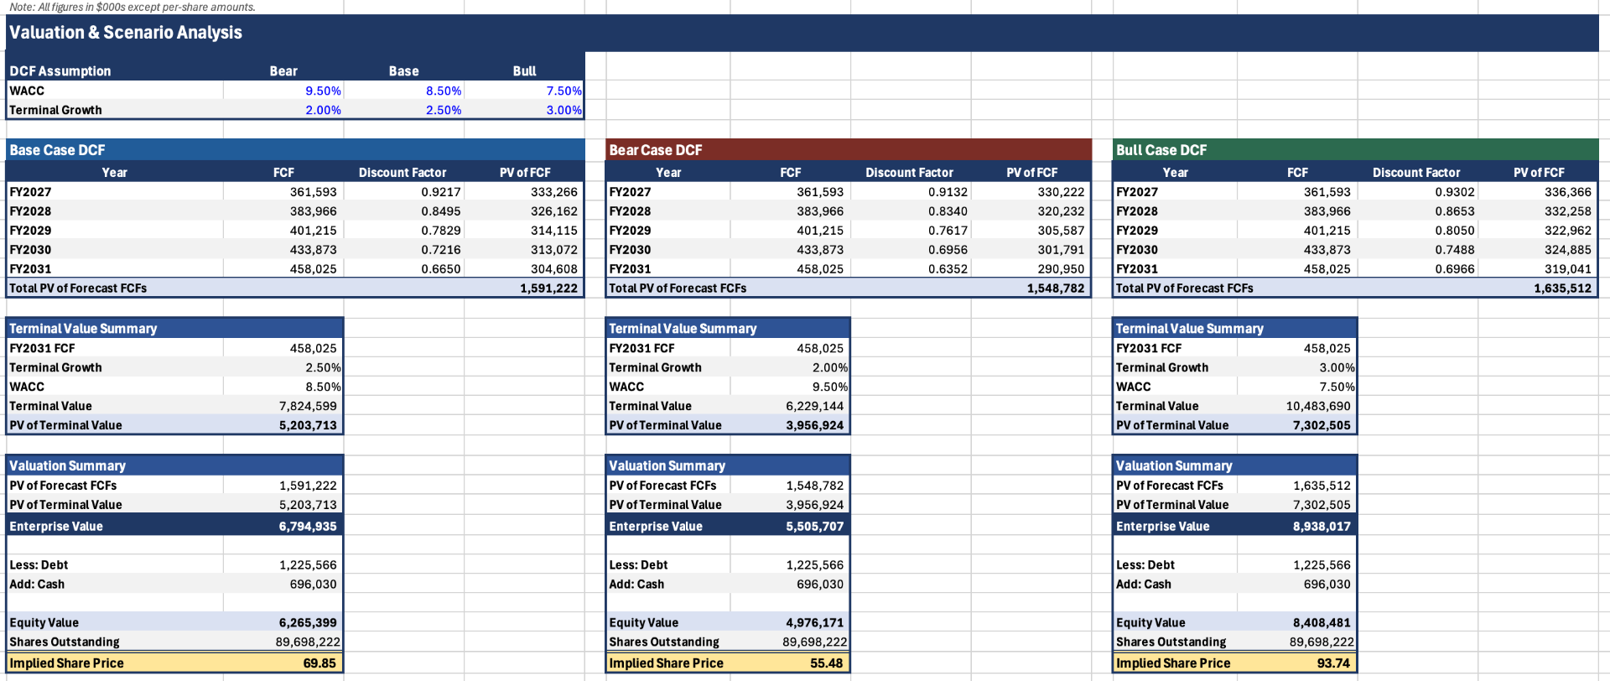This screenshot has height=681, width=1610.
Task: Click Bull Case FY2029 FCF 401,215
Action: click(1327, 231)
